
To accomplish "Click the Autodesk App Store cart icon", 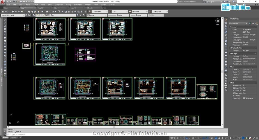I will pyautogui.click(x=224, y=1).
